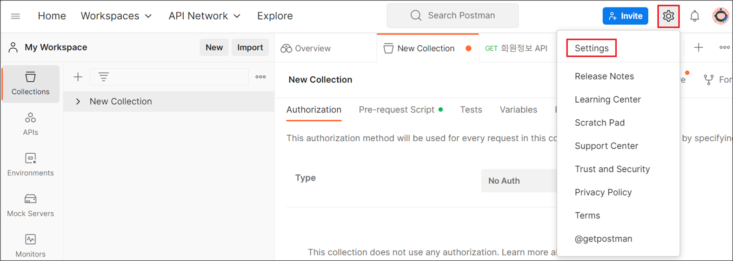Click the plus icon to create a collection
The width and height of the screenshot is (733, 261).
[78, 77]
